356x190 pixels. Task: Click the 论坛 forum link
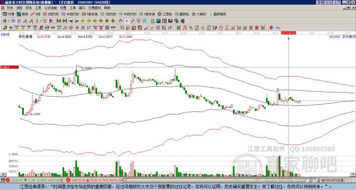coord(329,2)
